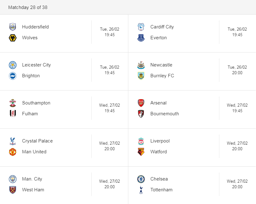256x204 pixels.
Task: Open the Cardiff City team link
Action: tap(162, 27)
